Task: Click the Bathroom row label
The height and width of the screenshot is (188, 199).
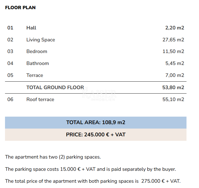Action: pyautogui.click(x=38, y=63)
